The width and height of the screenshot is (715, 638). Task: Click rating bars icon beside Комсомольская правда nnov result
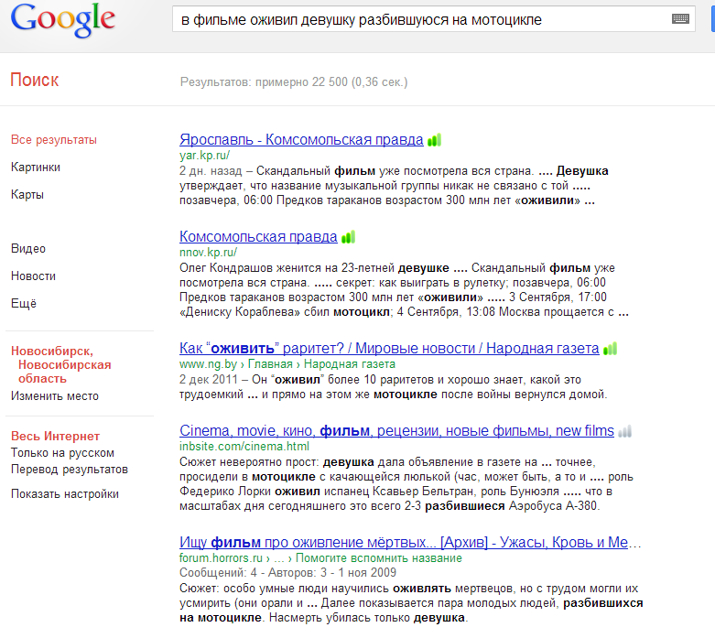pyautogui.click(x=348, y=237)
